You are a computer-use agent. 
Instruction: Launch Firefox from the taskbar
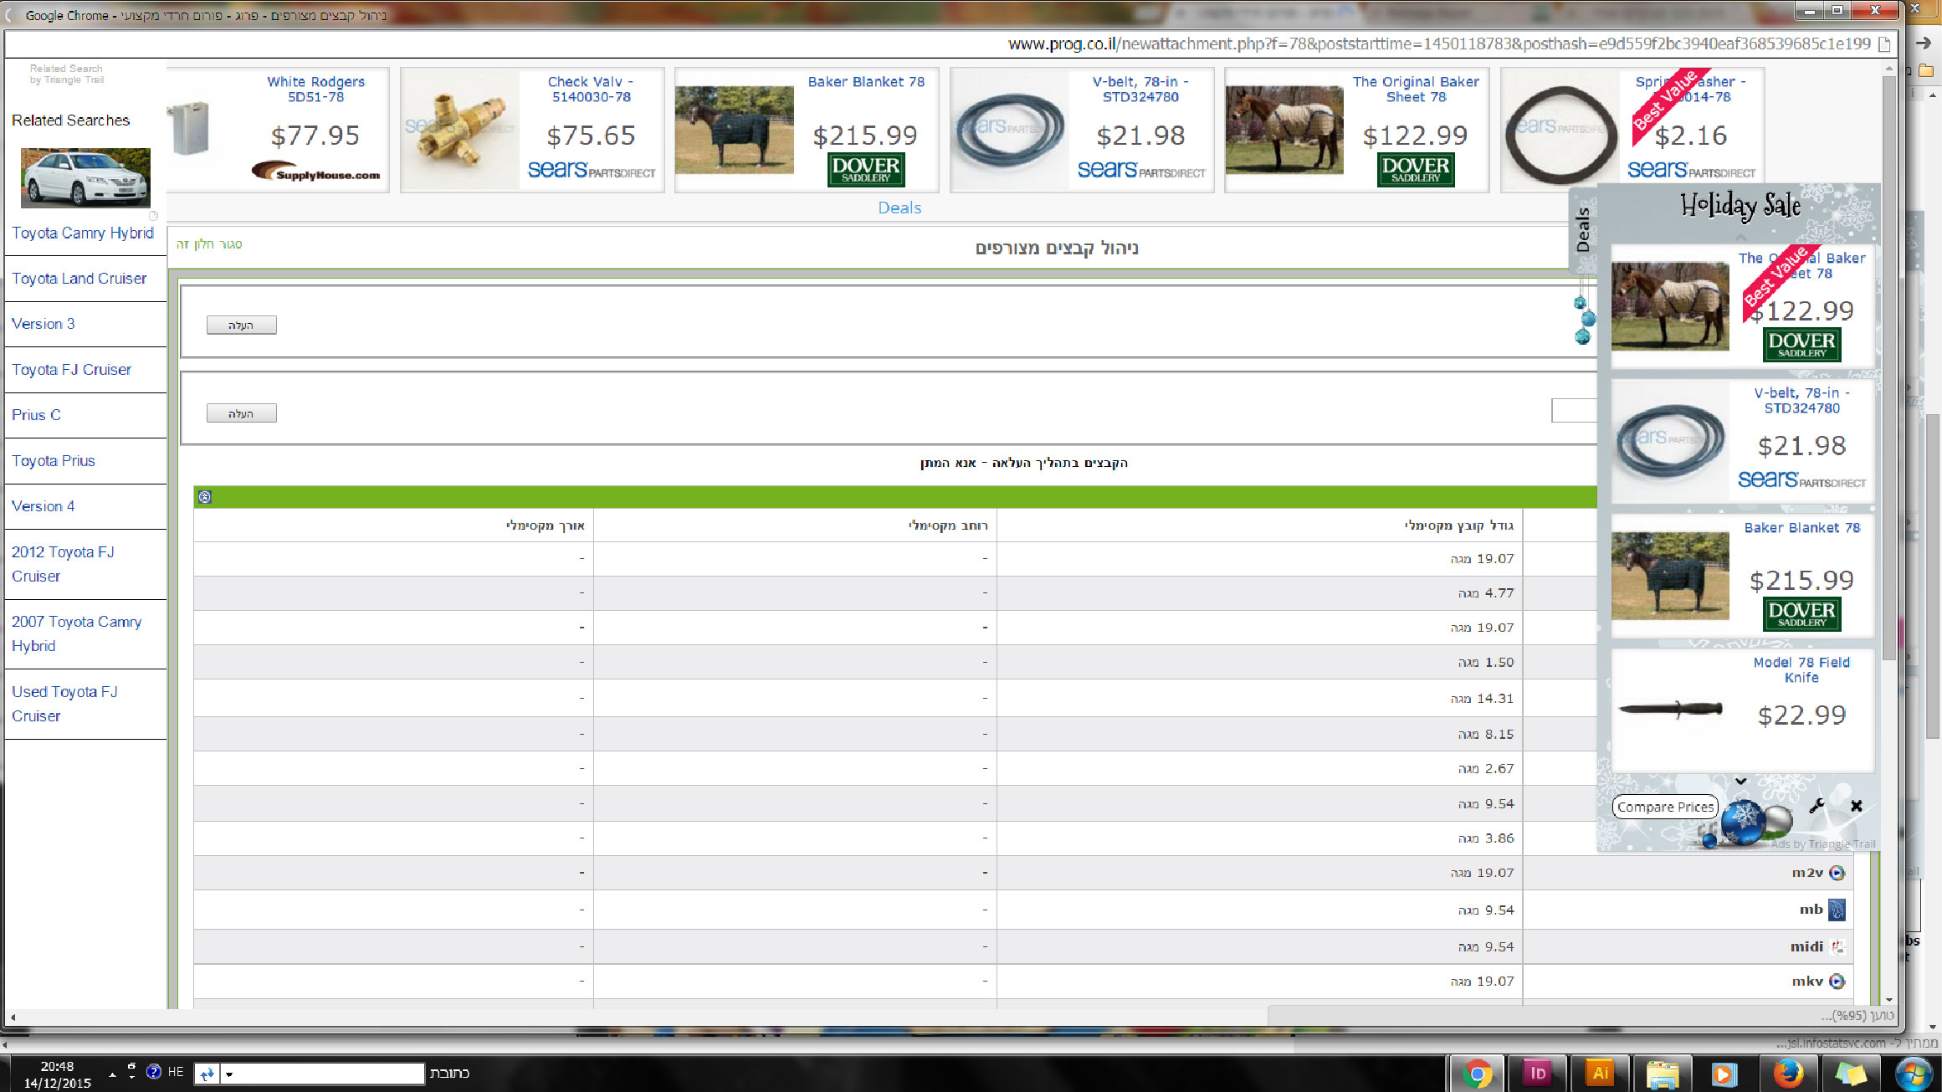[x=1788, y=1073]
